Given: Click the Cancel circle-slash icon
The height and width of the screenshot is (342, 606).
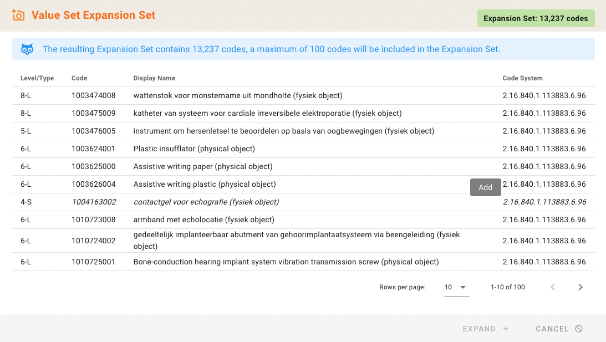Looking at the screenshot, I should [x=579, y=329].
